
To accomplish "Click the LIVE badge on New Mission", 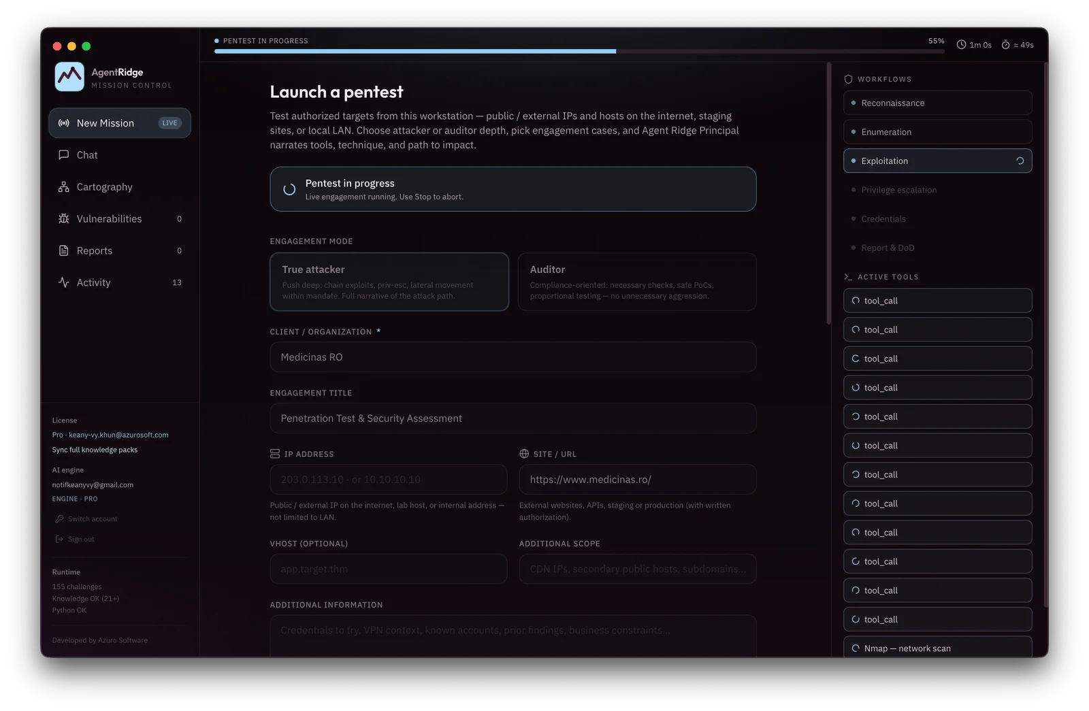I will (169, 123).
